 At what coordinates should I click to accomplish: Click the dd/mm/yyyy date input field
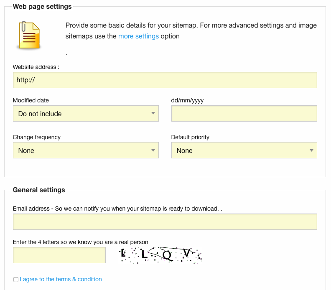[244, 114]
